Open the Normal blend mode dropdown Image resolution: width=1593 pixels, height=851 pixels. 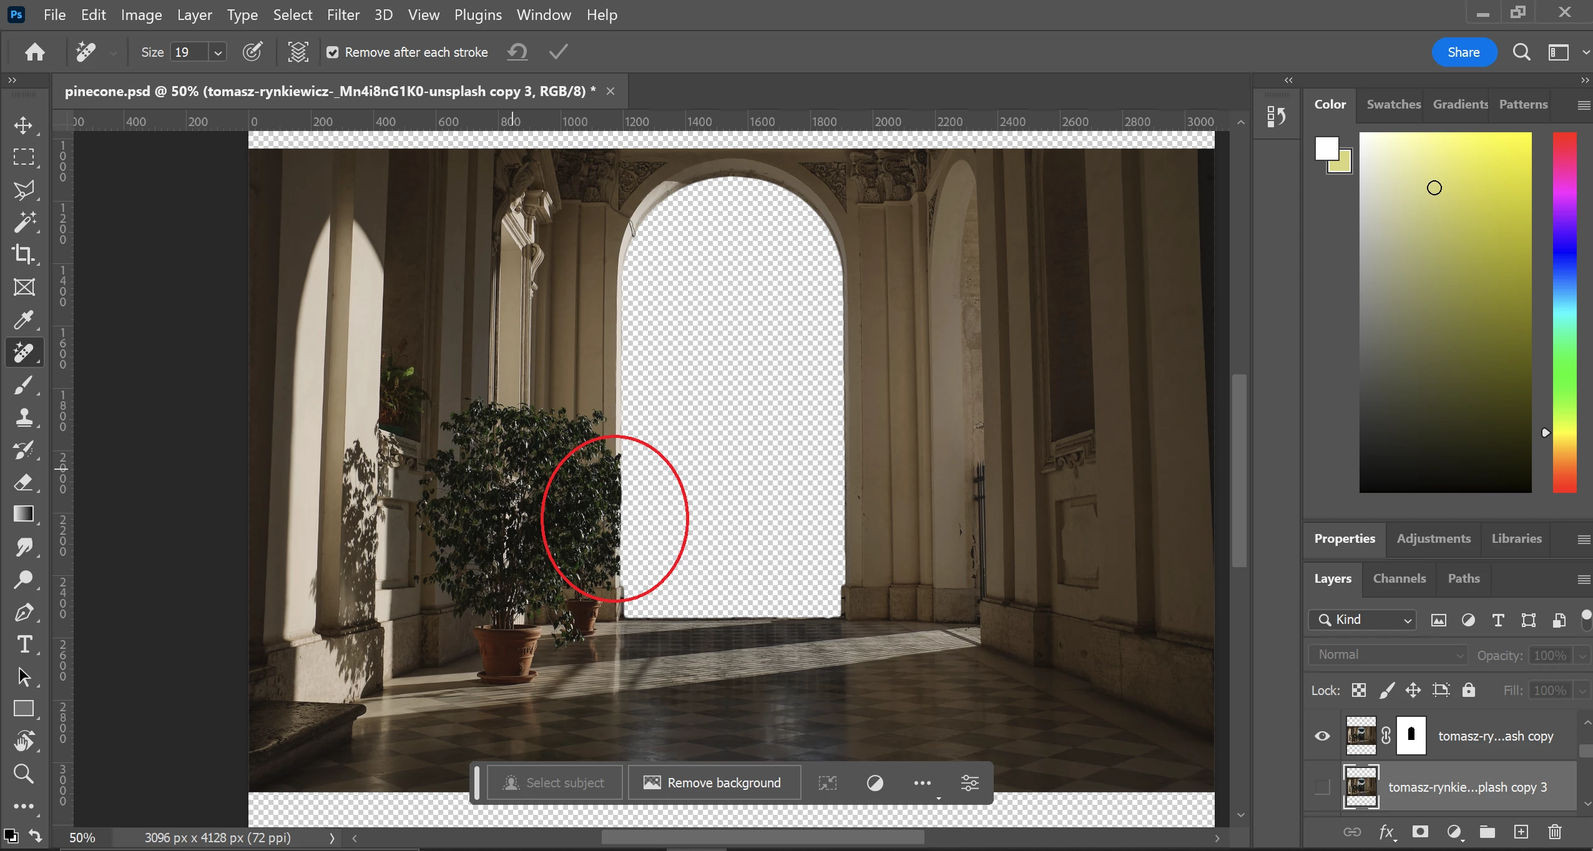(1388, 654)
